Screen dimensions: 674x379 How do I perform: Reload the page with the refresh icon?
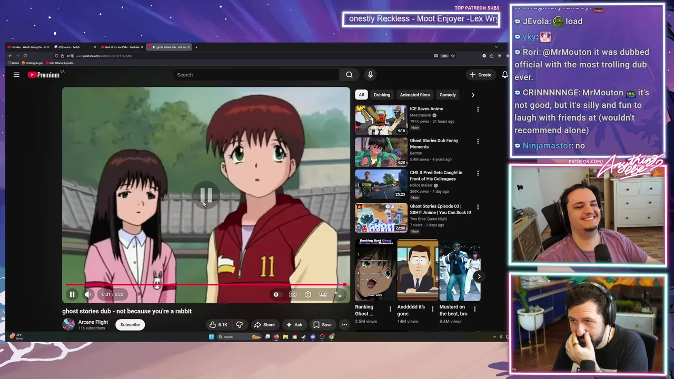pos(25,56)
